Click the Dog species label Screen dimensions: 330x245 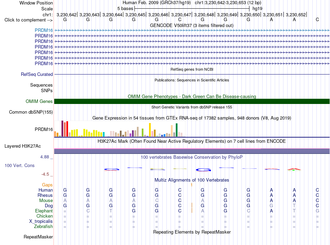click(x=49, y=206)
